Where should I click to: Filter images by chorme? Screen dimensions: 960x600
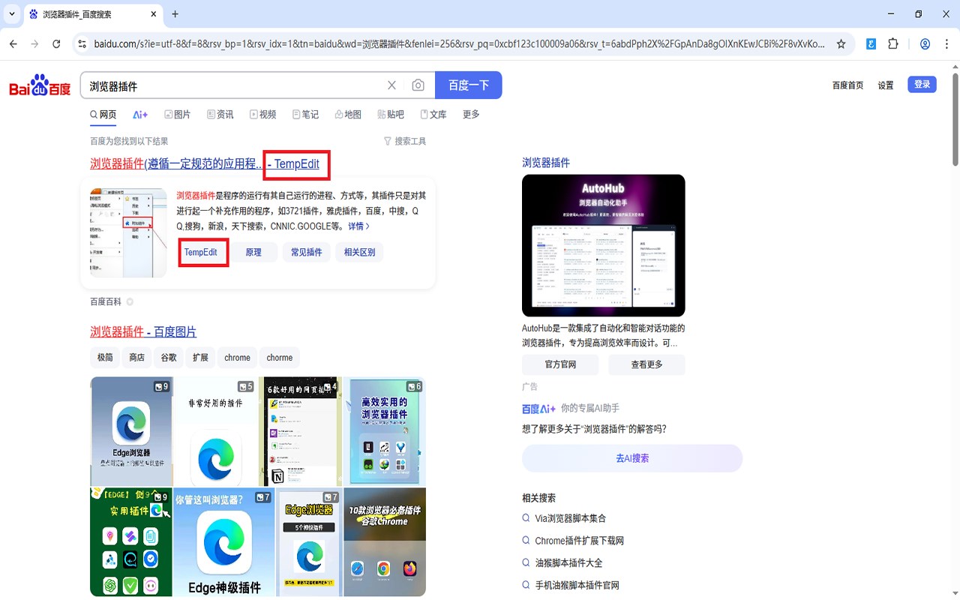(x=280, y=358)
